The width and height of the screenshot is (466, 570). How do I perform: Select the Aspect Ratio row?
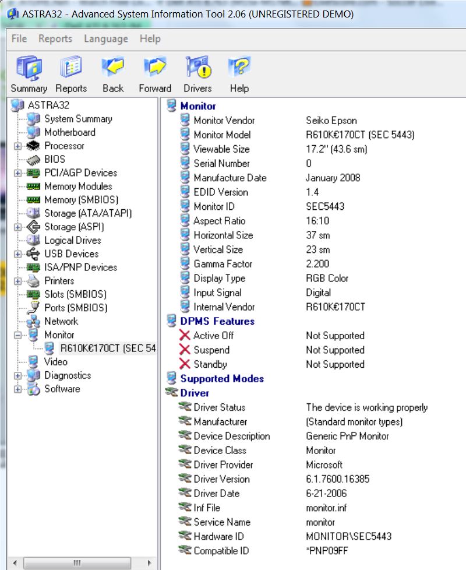[x=220, y=221]
